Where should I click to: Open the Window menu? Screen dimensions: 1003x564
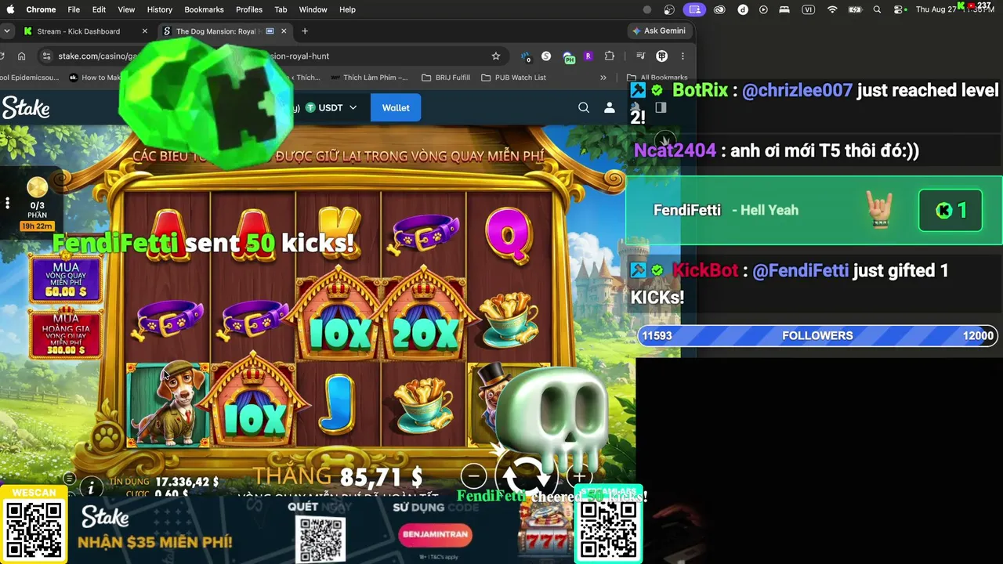tap(313, 9)
